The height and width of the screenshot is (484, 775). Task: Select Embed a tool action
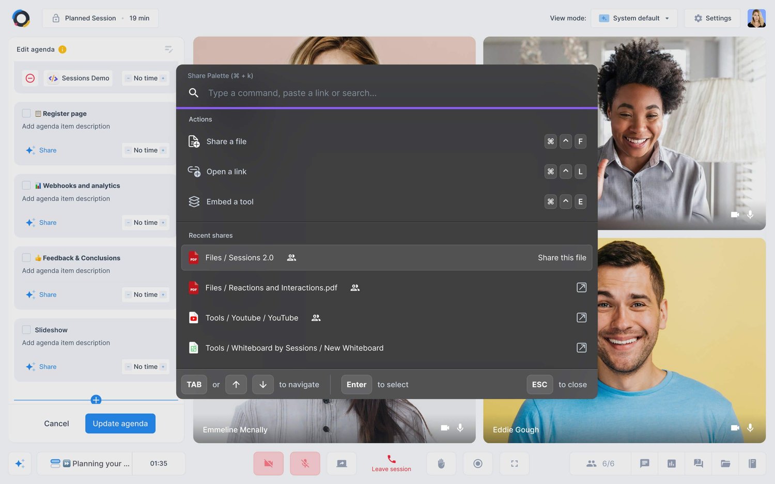click(387, 201)
